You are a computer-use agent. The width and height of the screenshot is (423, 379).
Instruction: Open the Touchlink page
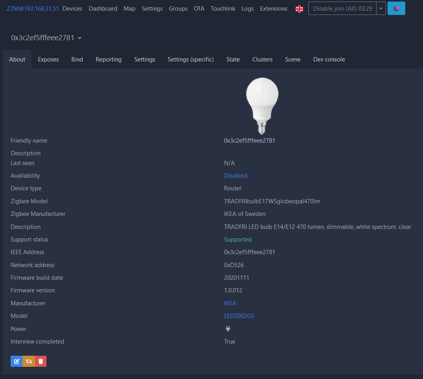pos(223,9)
